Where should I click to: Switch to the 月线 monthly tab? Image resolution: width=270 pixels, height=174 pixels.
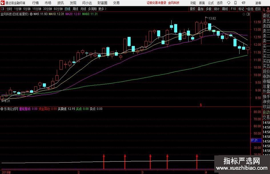point(83,9)
